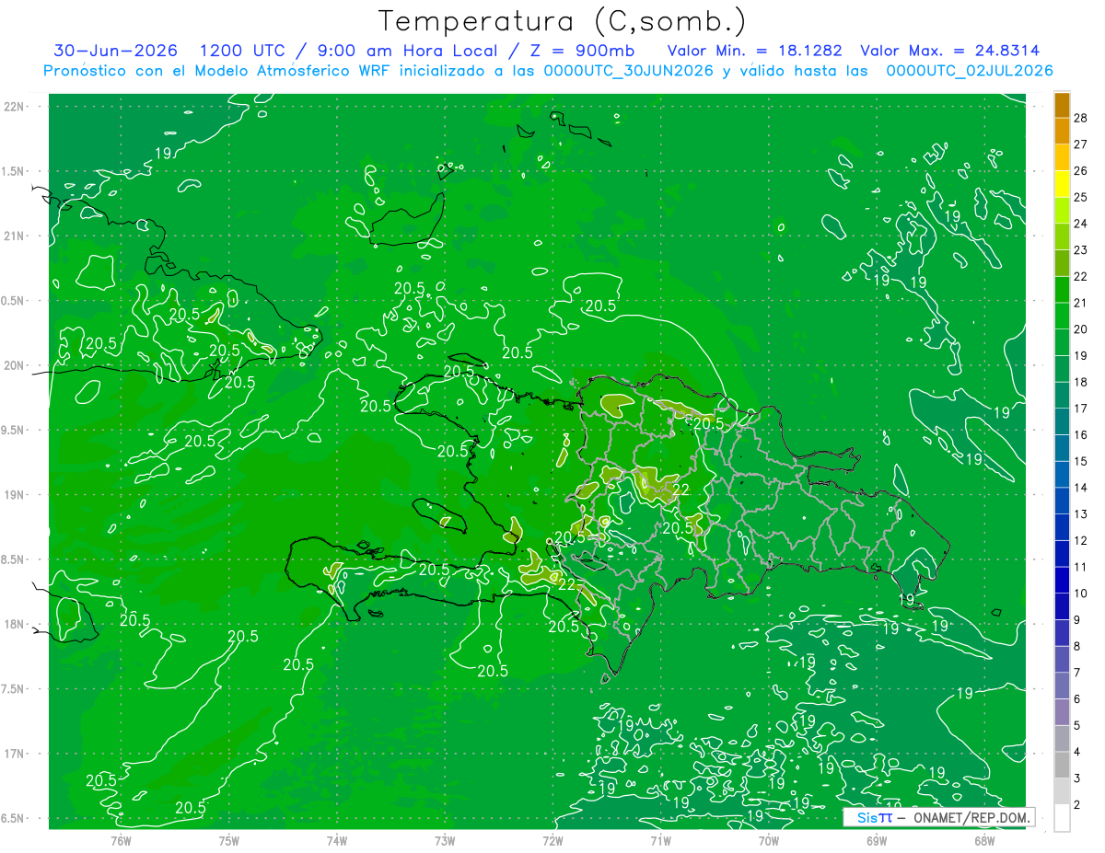Click legend value 12 on color bar
Viewport: 1105px width, 853px height.
(x=1080, y=540)
